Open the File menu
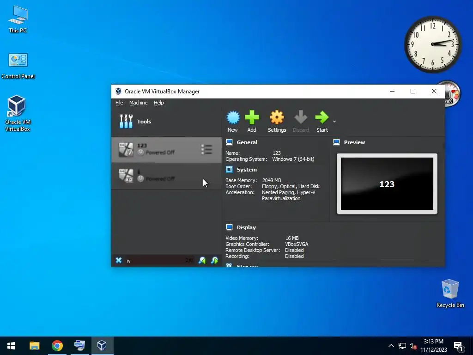473x355 pixels. (x=119, y=103)
